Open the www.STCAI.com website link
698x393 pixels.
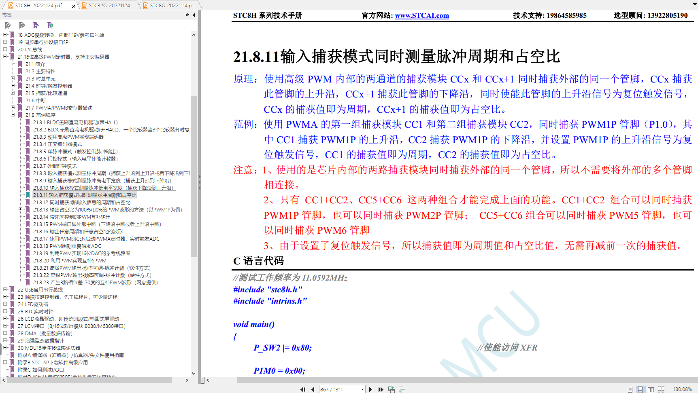422,15
